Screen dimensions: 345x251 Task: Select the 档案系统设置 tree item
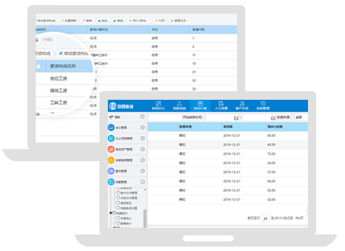(x=127, y=208)
